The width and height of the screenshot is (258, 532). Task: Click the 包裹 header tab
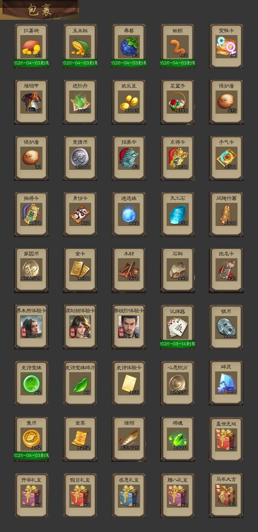[39, 10]
